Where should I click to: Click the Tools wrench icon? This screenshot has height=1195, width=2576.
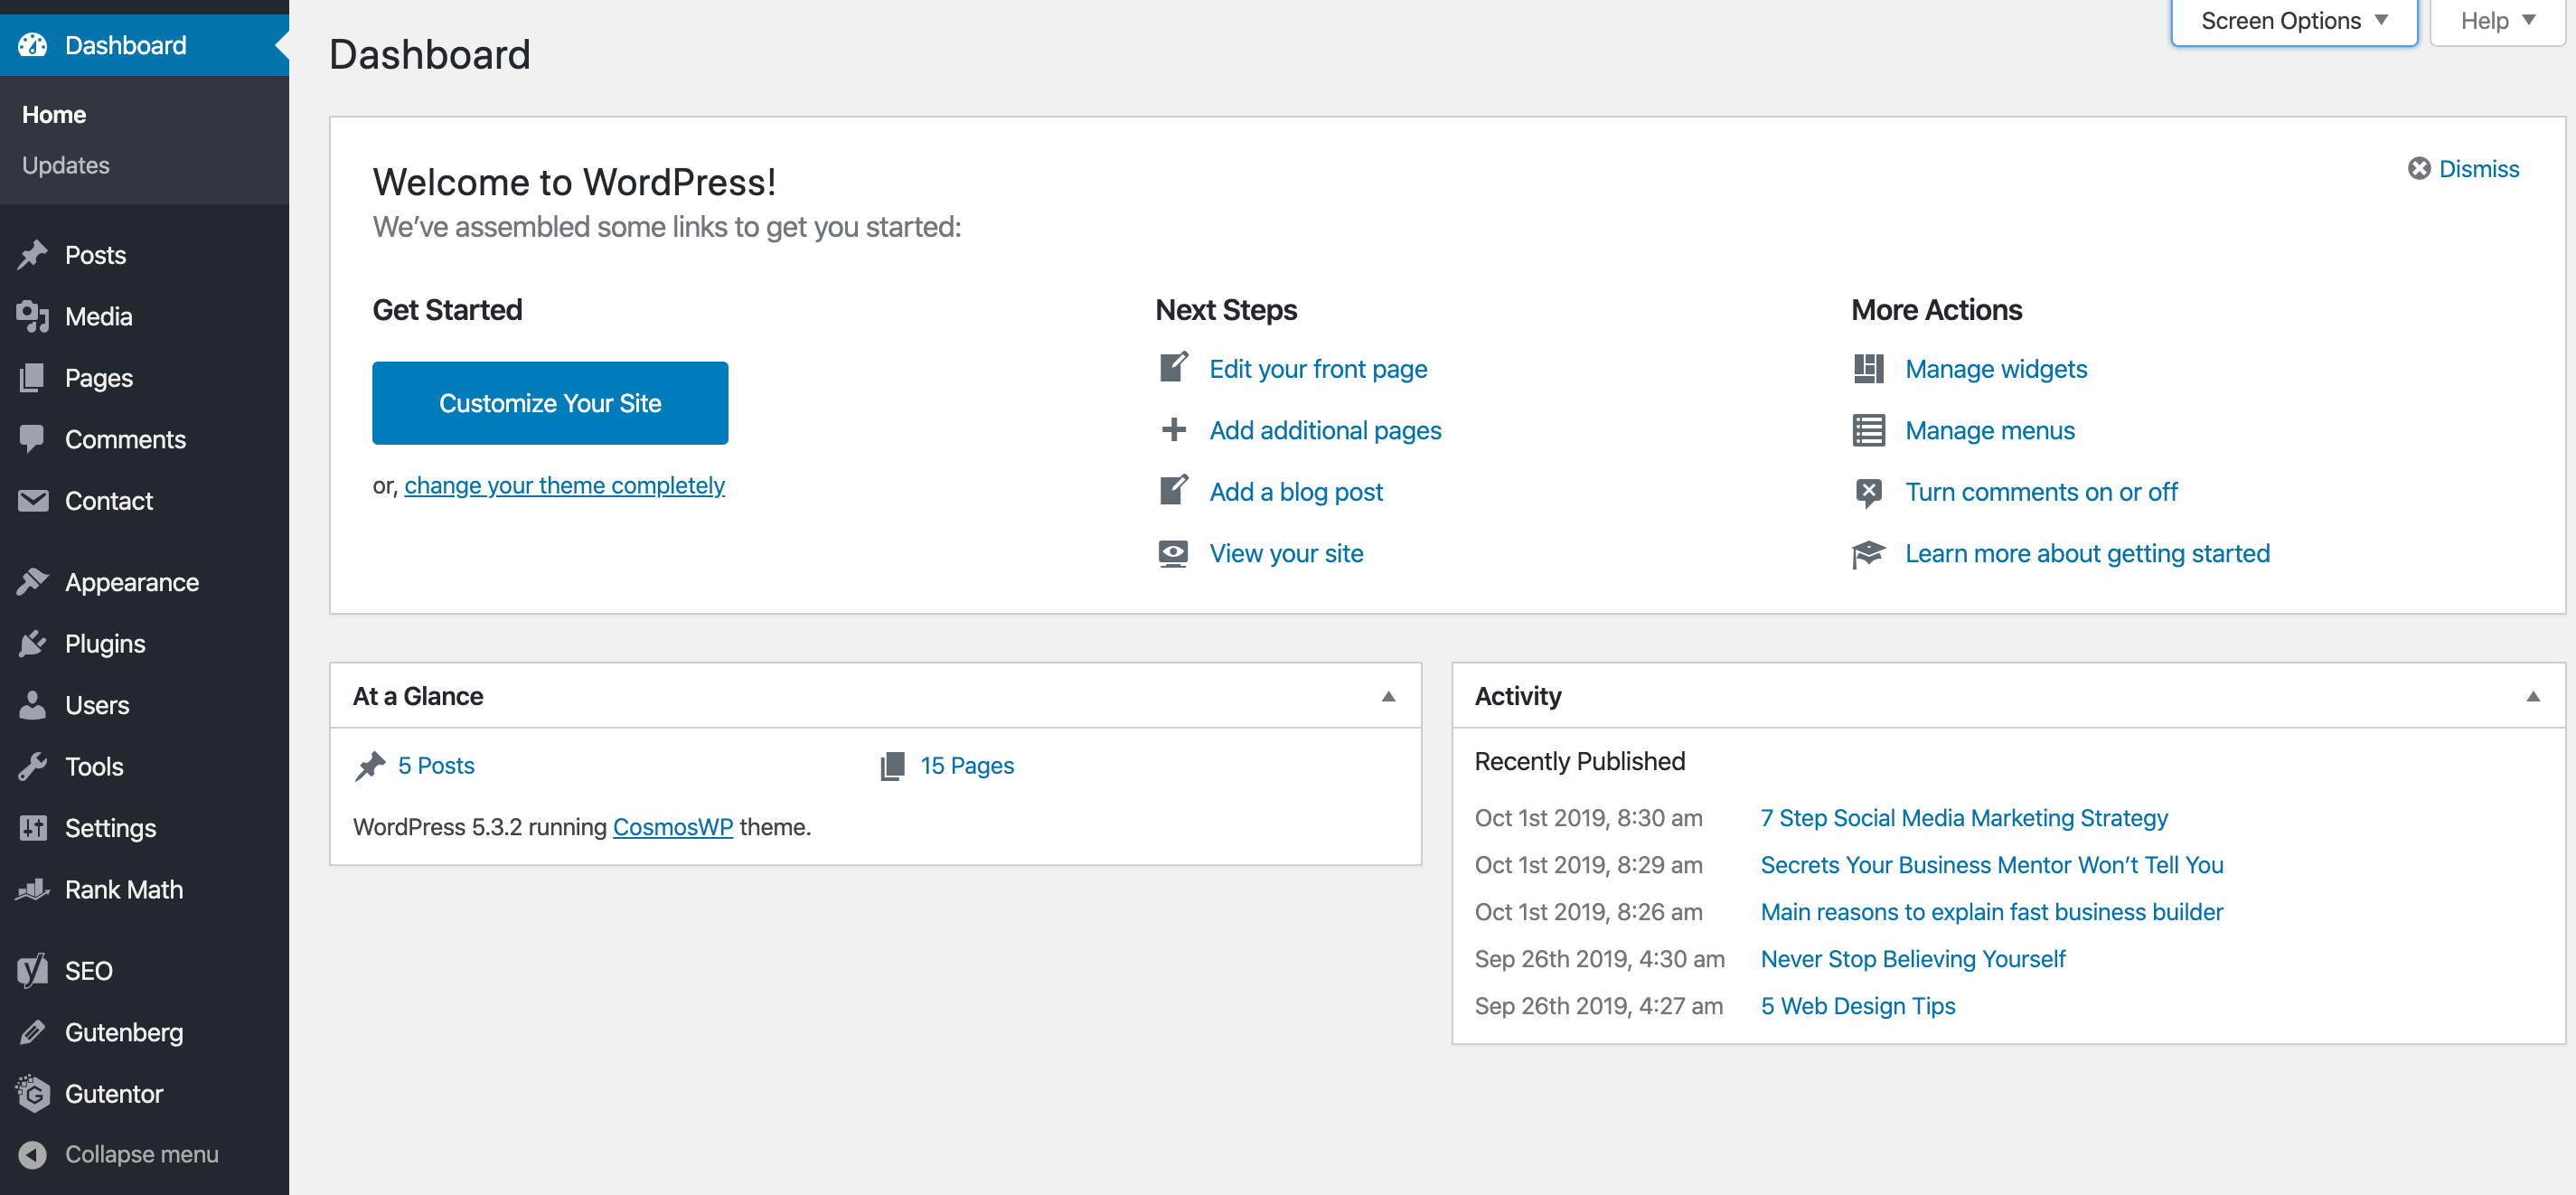click(32, 767)
